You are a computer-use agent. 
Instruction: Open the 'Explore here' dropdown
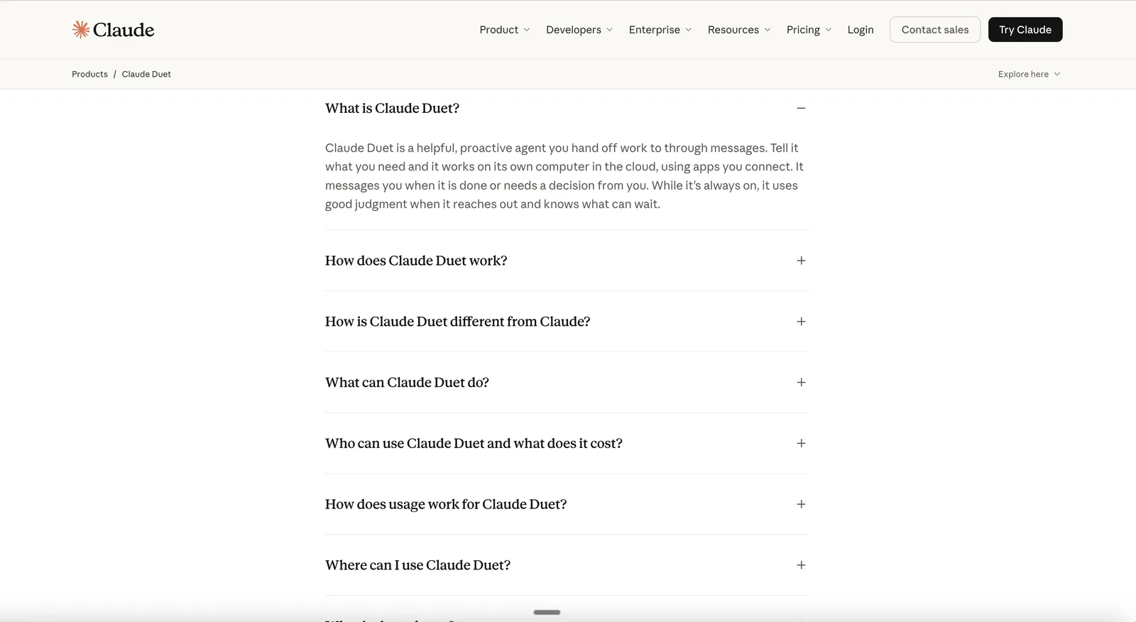tap(1029, 74)
